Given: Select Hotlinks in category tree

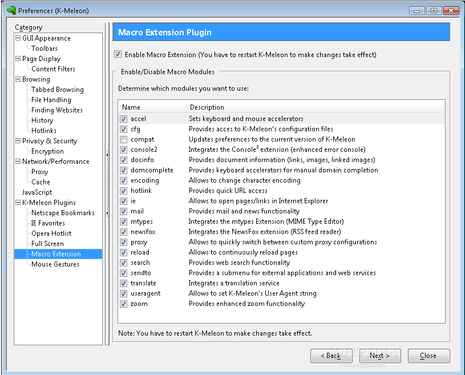Looking at the screenshot, I should point(44,131).
